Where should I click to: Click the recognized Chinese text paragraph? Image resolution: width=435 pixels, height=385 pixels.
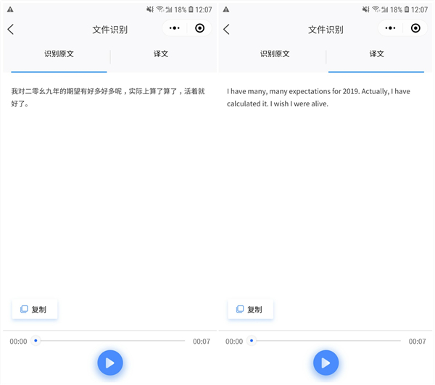[108, 97]
